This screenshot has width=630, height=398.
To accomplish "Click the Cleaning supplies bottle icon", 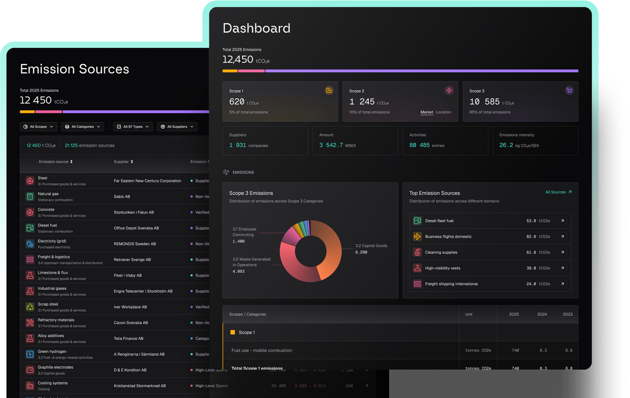I will coord(417,252).
